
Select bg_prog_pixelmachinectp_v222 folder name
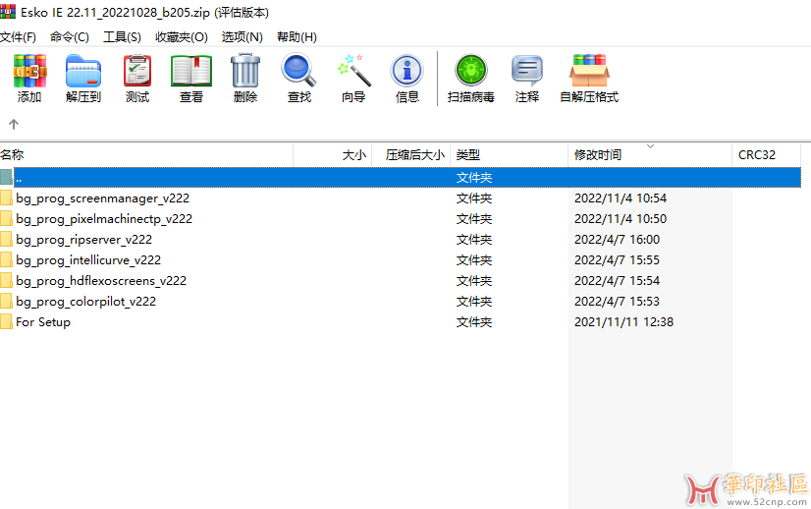click(x=104, y=219)
